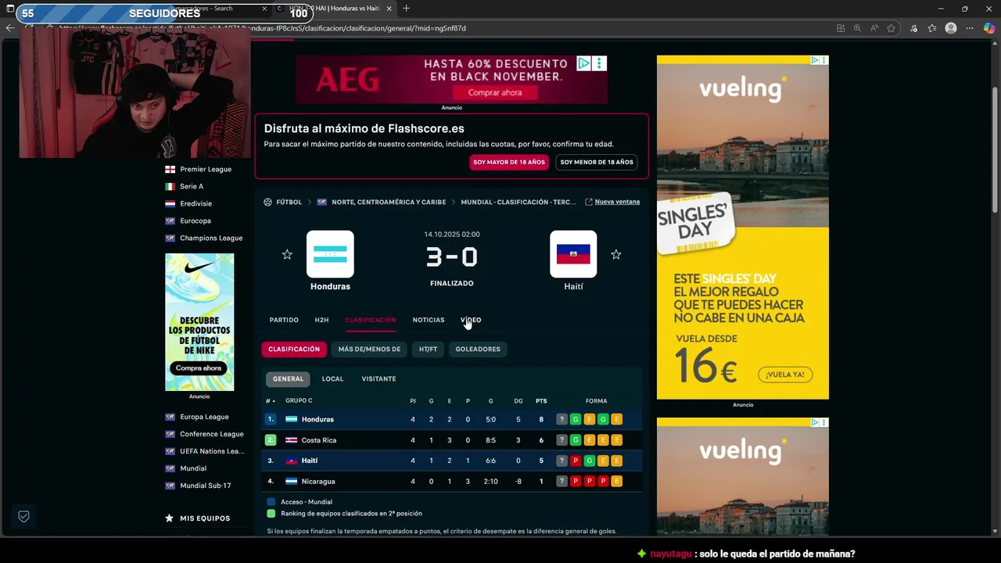Viewport: 1001px width, 563px height.
Task: Select Más de/Menos de filter
Action: click(x=369, y=349)
